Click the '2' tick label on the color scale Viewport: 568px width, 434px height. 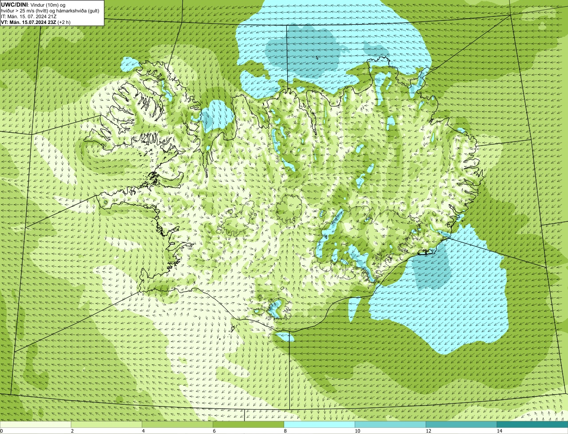72,431
